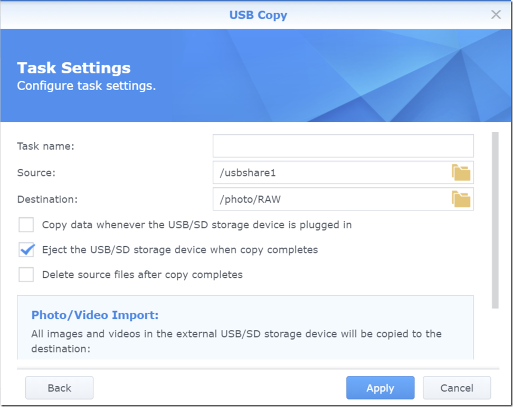Enable copy data when device plugged in
Viewport: 513px width, 407px height.
pyautogui.click(x=26, y=225)
